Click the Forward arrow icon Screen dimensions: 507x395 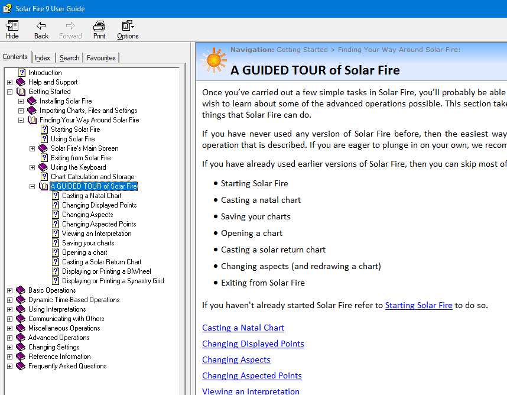(x=70, y=25)
